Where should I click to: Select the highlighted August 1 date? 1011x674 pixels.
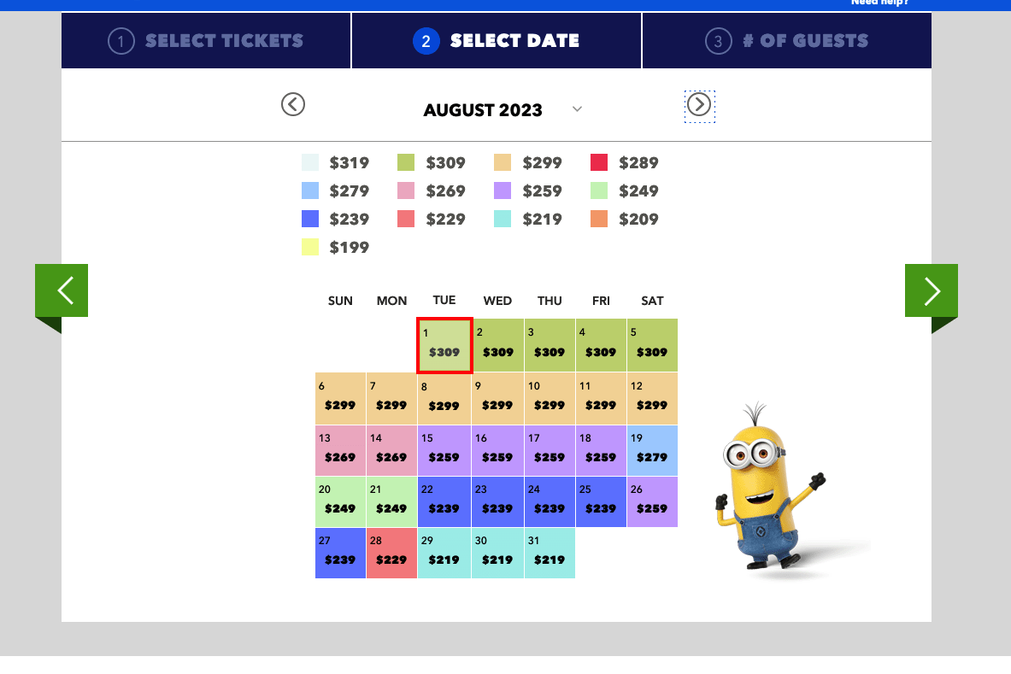point(444,345)
